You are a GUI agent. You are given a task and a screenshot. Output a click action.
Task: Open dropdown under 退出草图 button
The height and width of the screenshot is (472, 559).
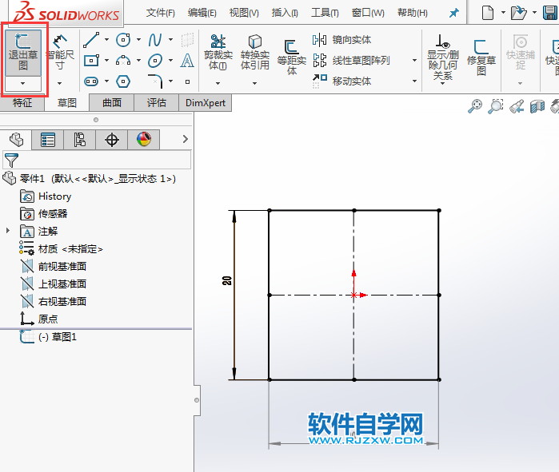[x=23, y=83]
